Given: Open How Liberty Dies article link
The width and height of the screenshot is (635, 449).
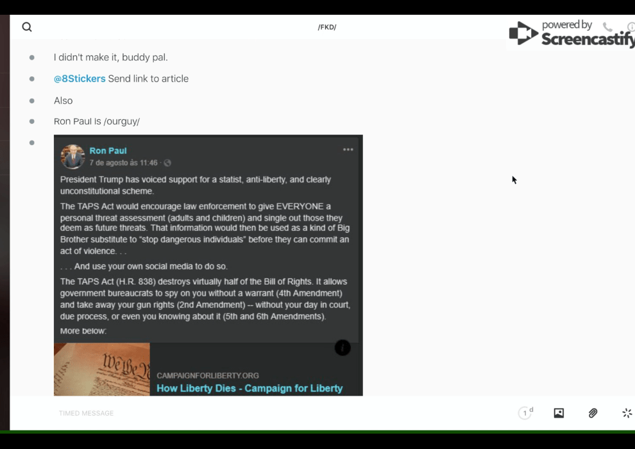Looking at the screenshot, I should 250,388.
